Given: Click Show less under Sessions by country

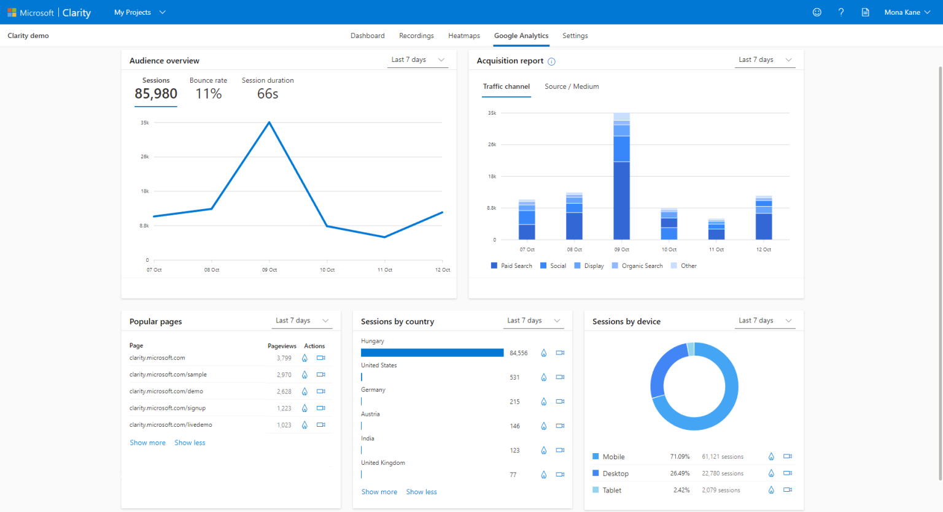Looking at the screenshot, I should (x=421, y=492).
